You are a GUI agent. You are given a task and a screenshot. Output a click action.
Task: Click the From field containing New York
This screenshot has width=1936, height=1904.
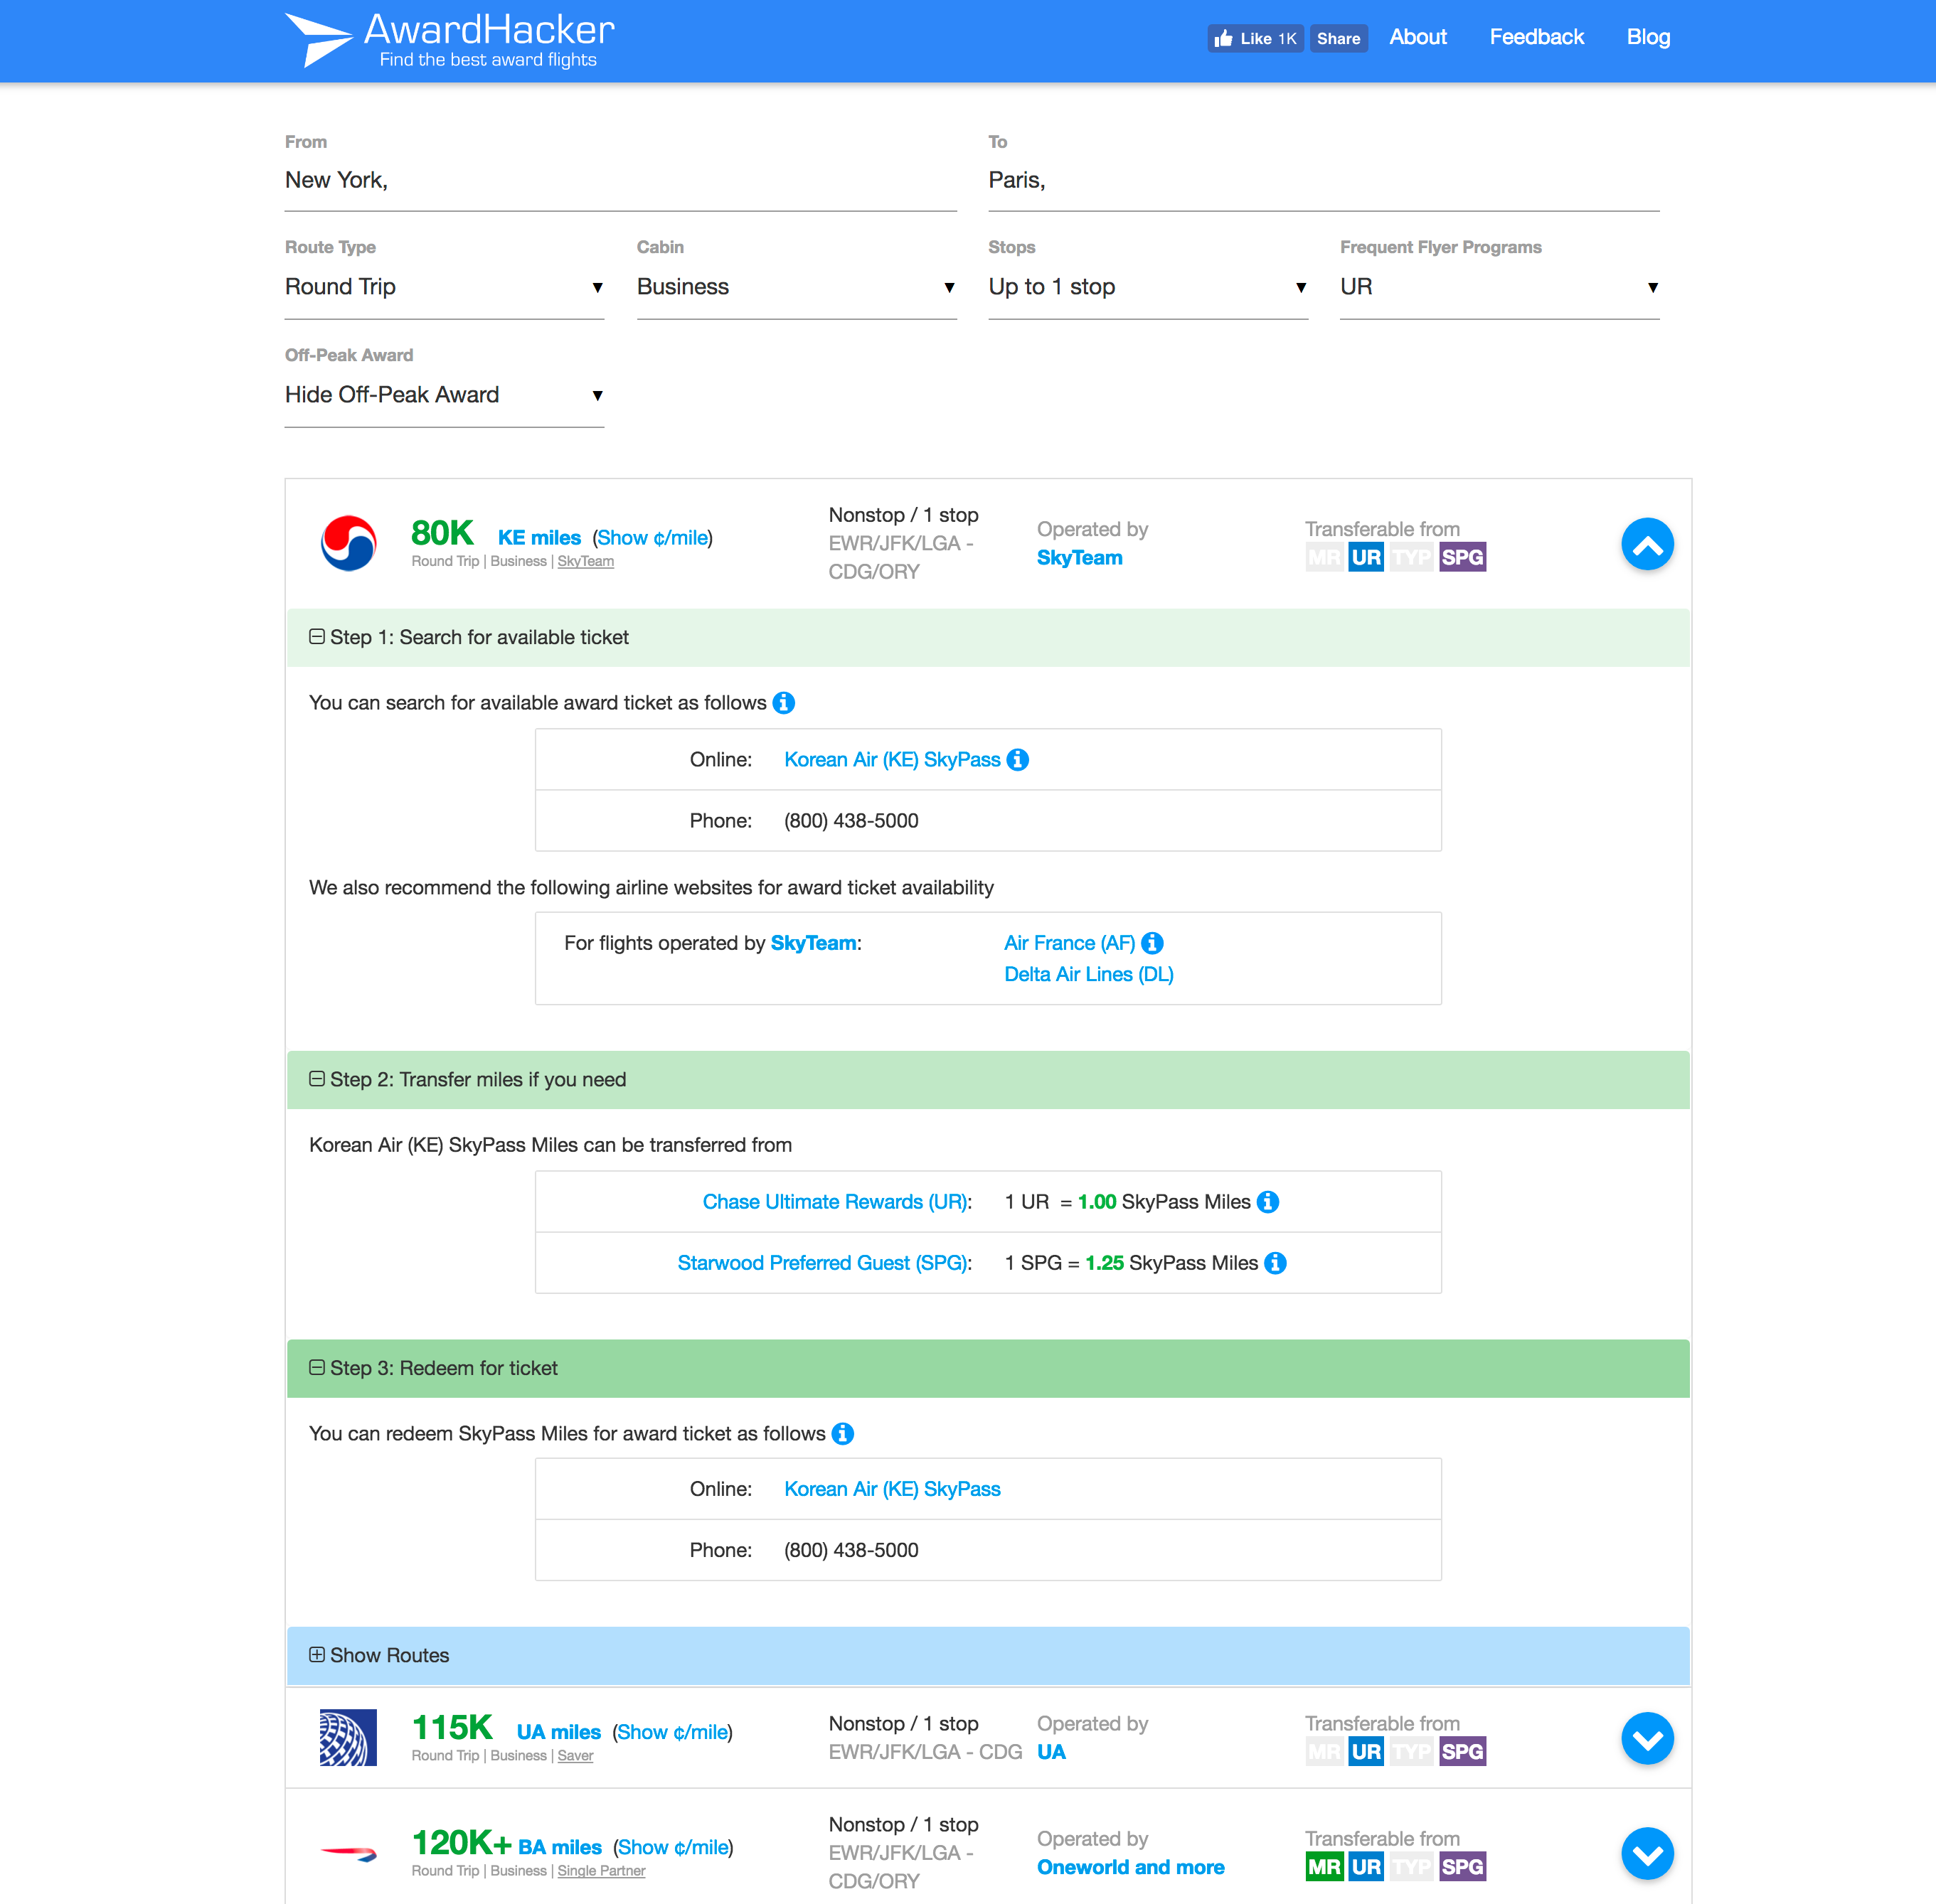pyautogui.click(x=620, y=181)
